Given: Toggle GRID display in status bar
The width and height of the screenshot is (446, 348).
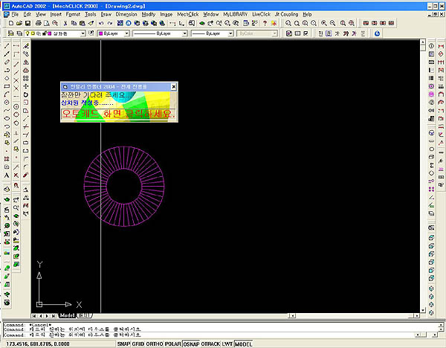Looking at the screenshot, I should 138,344.
